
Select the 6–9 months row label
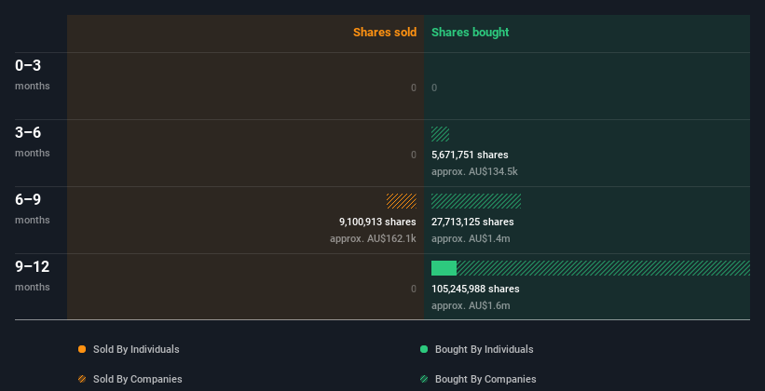coord(33,209)
